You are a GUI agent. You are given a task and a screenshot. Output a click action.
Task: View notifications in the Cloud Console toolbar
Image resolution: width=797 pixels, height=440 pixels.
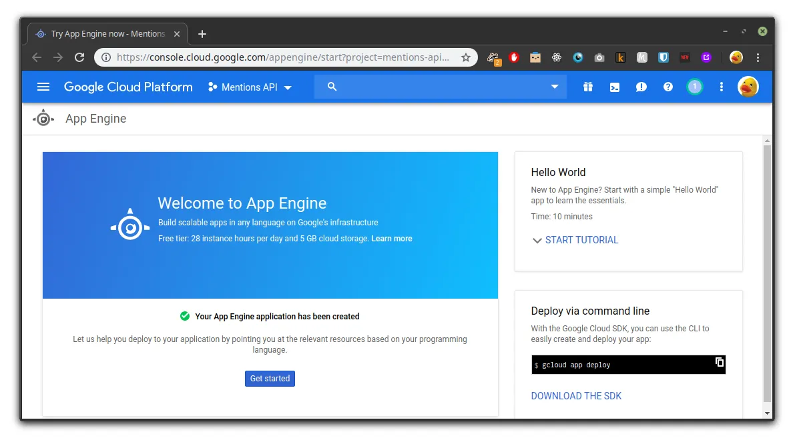click(694, 87)
